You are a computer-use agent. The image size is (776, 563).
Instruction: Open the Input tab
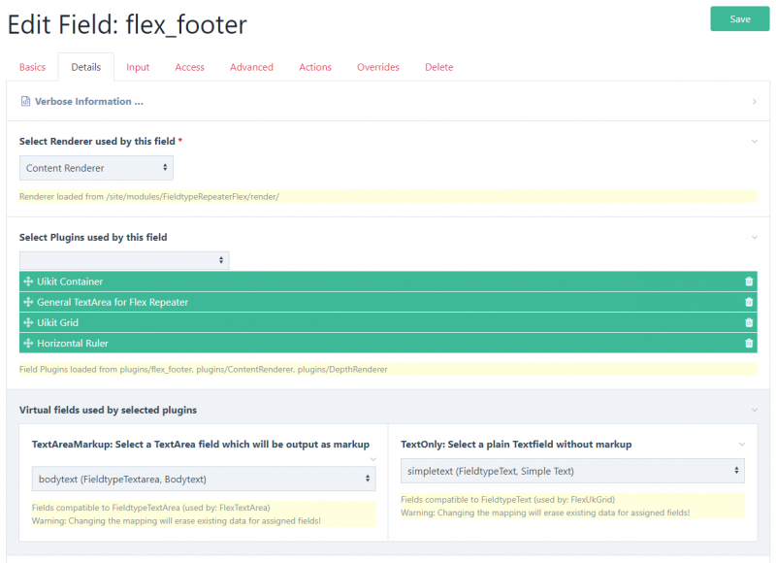(138, 67)
